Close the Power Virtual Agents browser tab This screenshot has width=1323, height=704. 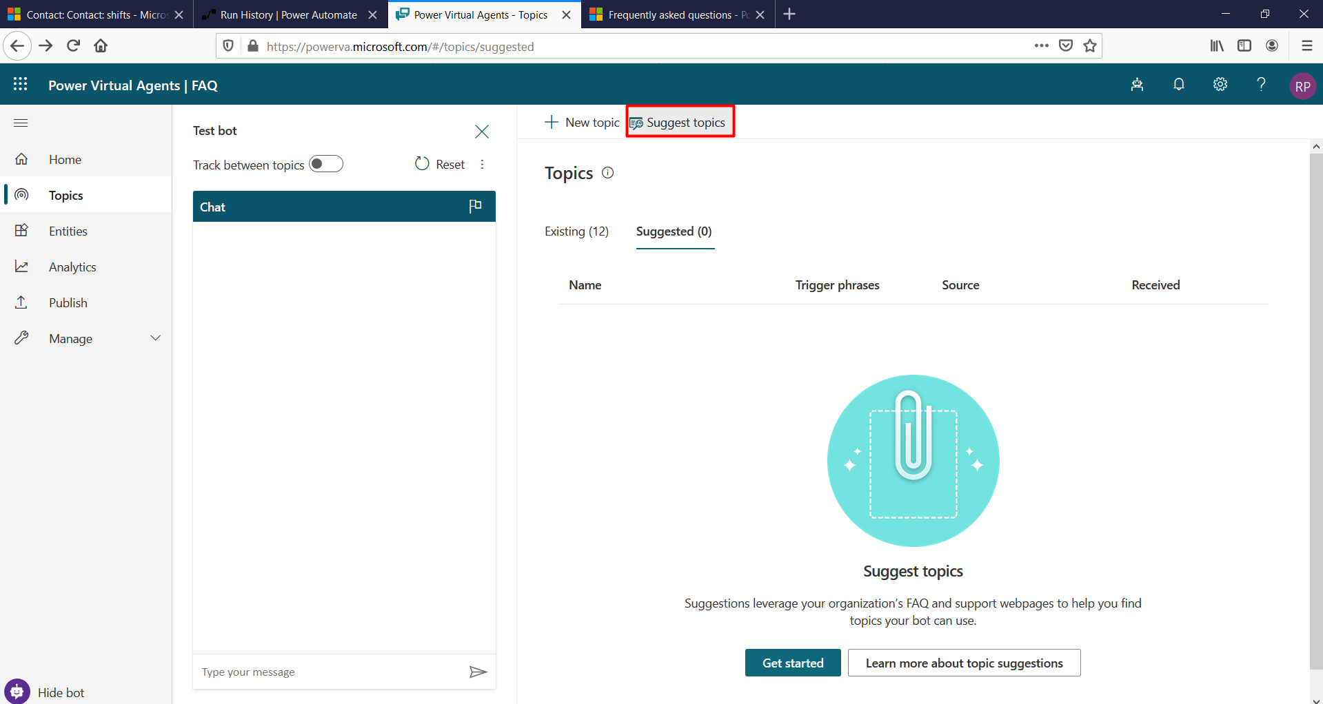567,14
